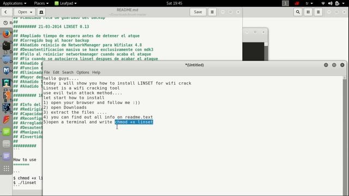Screen dimensions: 349x196
Task: Launch Terminal from the dock
Action: (6, 46)
